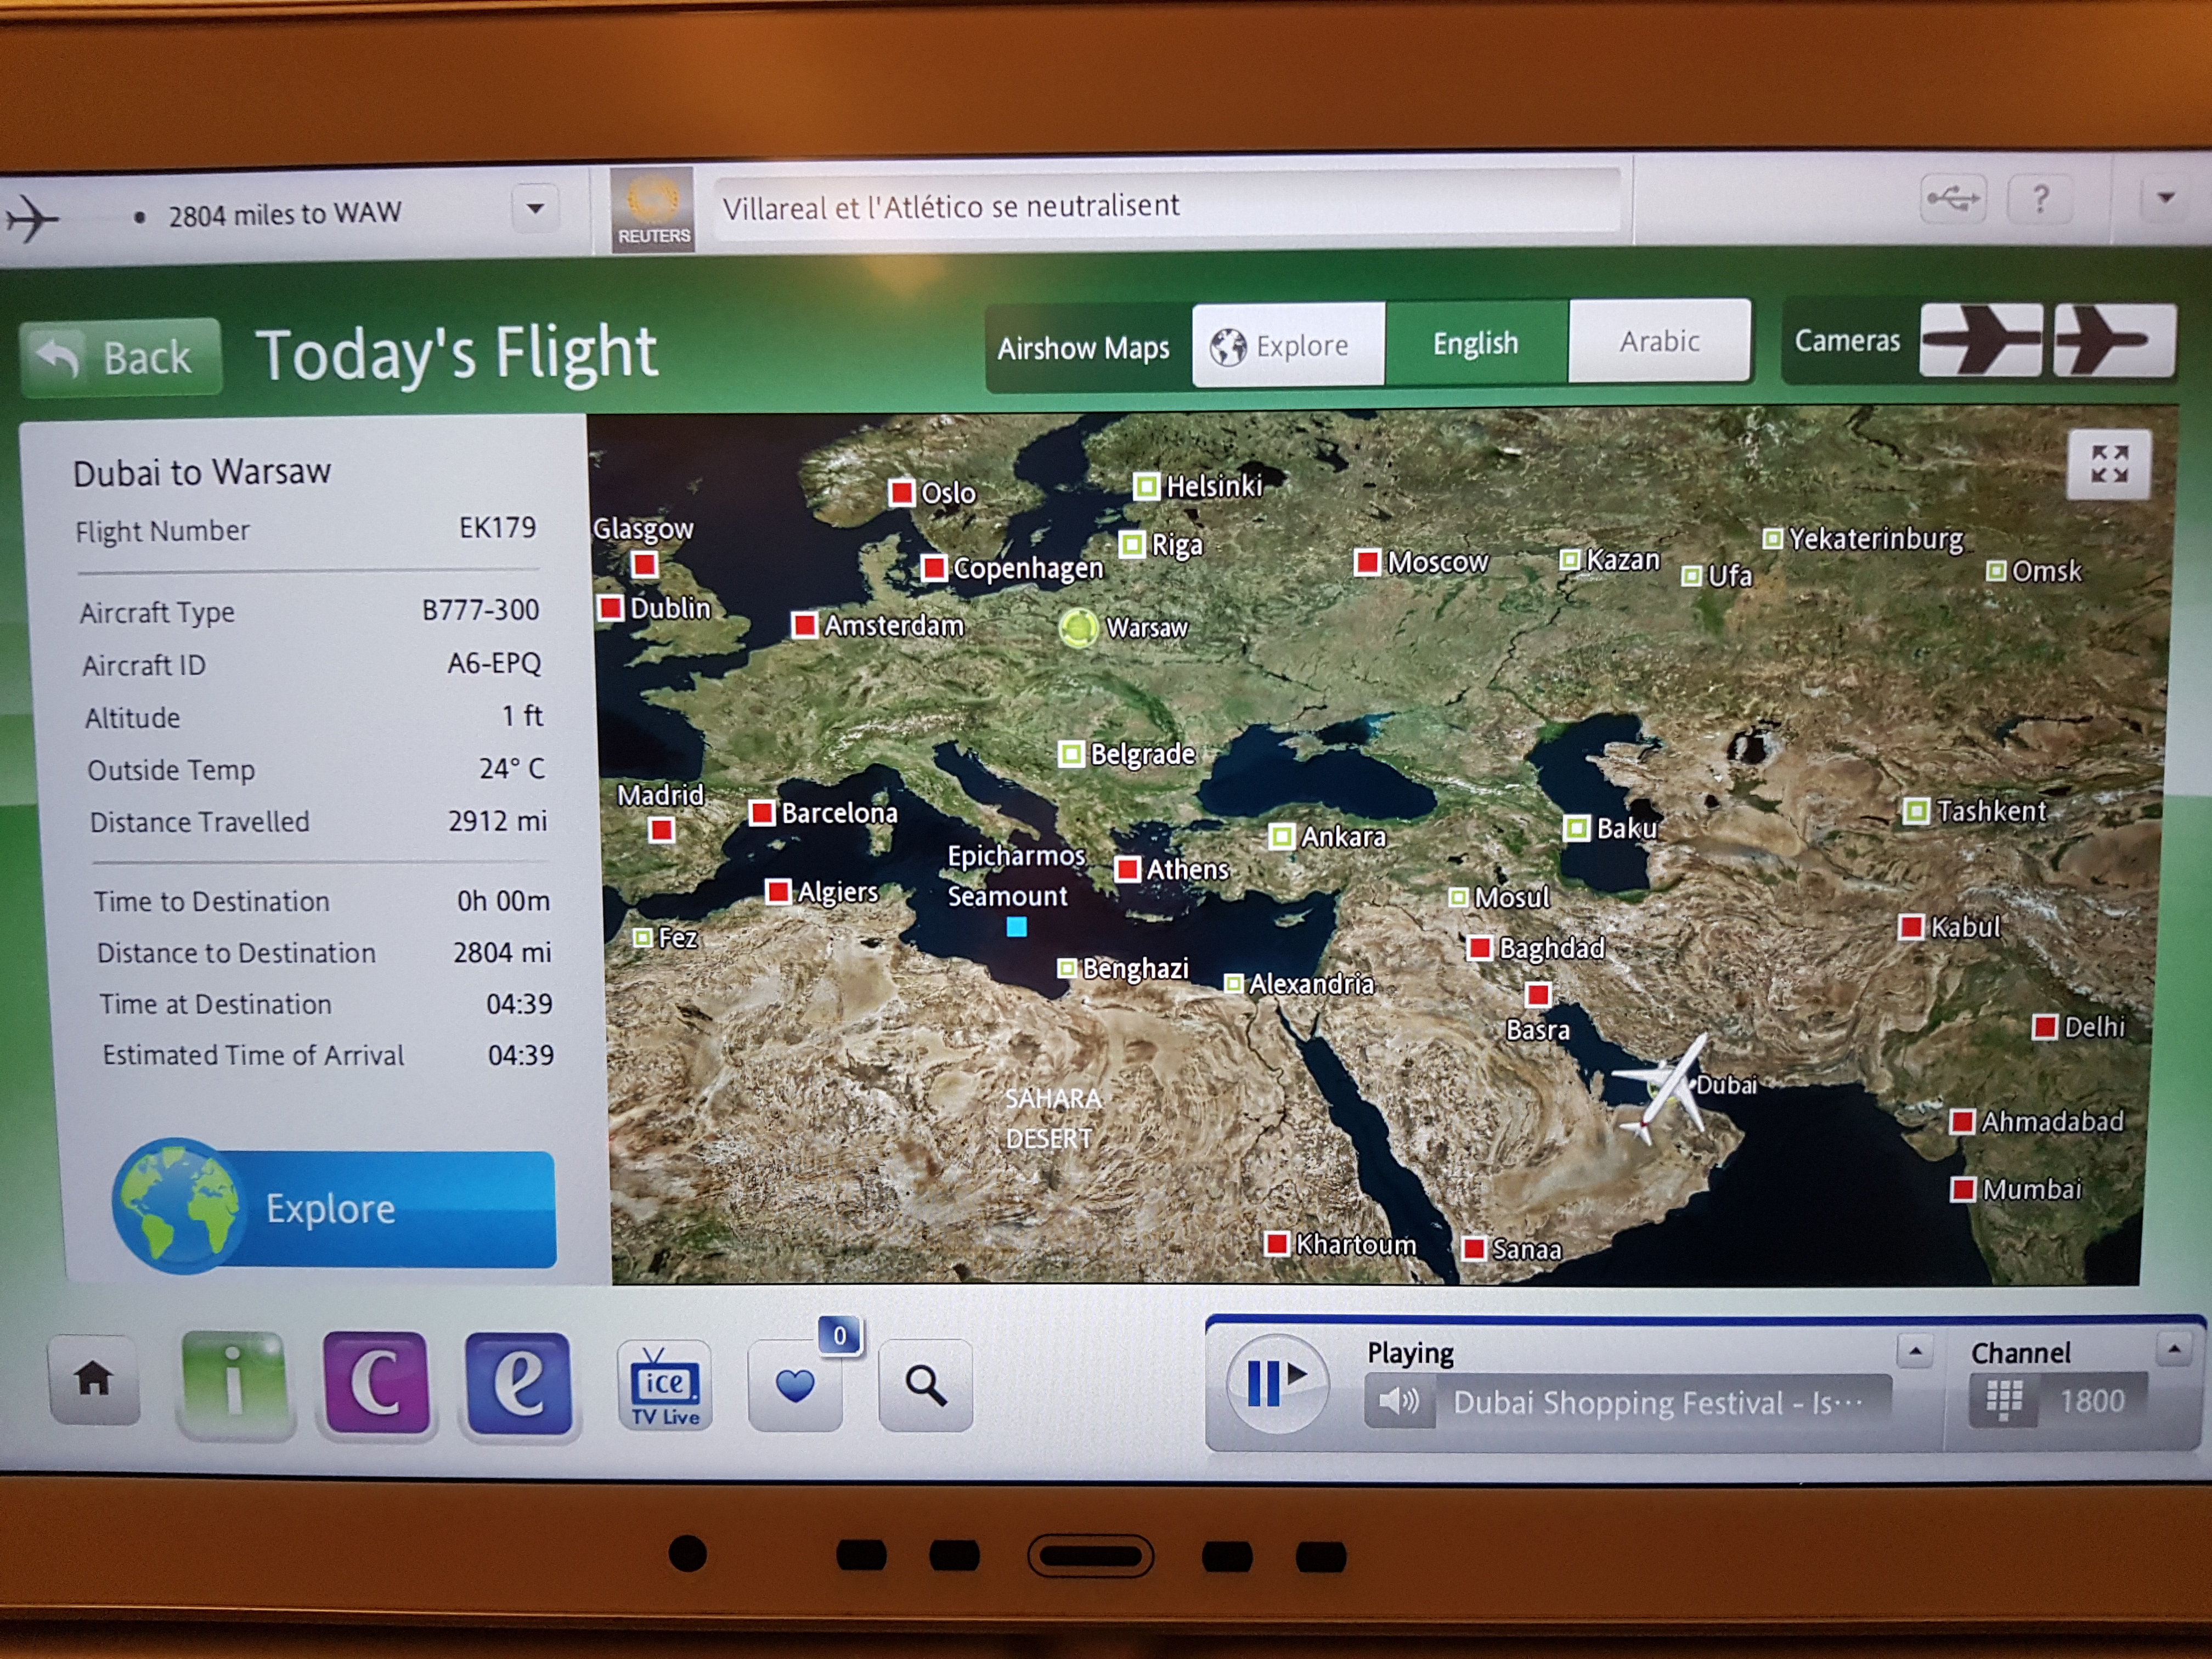Click the Back button
This screenshot has width=2212, height=1659.
(x=122, y=358)
